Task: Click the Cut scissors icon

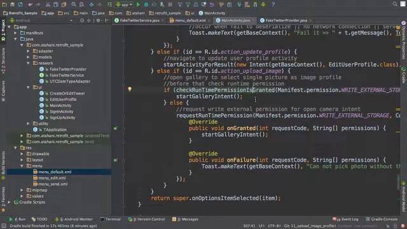Action: pyautogui.click(x=48, y=4)
